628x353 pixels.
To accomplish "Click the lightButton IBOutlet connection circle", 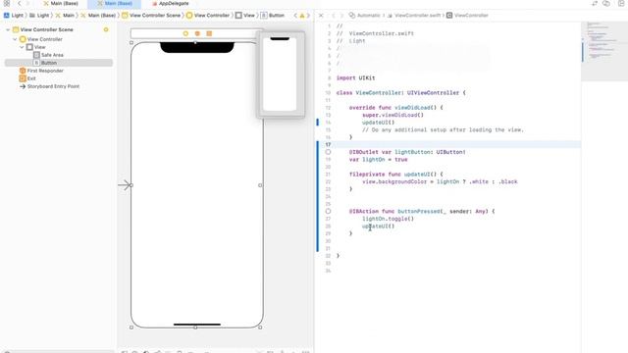I will tap(328, 152).
